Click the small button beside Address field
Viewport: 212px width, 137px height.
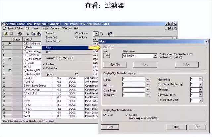[148, 85]
